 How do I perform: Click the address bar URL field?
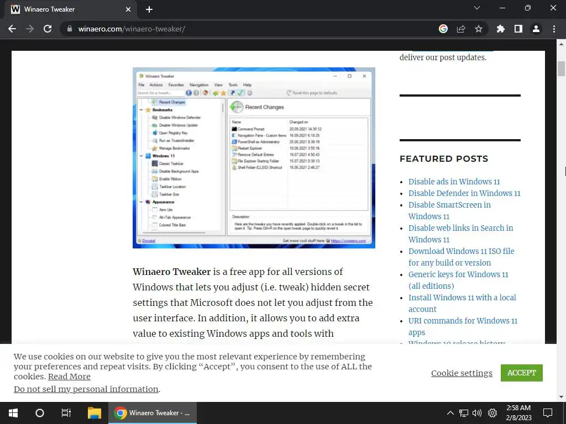point(249,29)
